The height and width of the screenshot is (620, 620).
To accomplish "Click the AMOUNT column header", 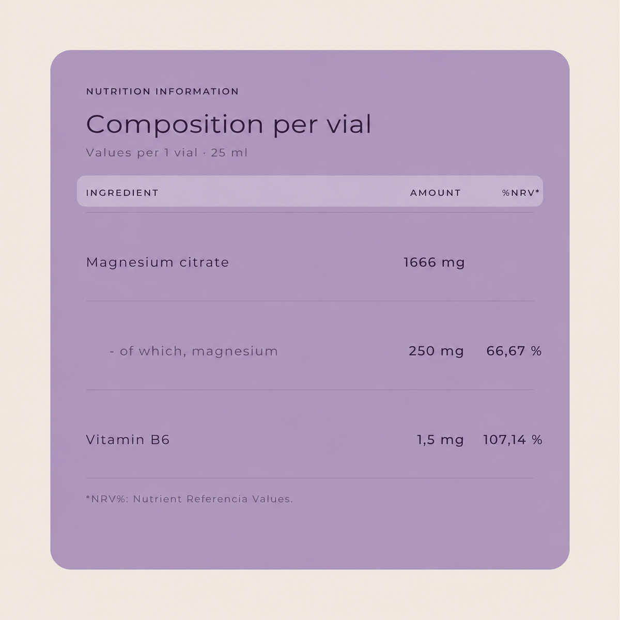I will (x=436, y=193).
